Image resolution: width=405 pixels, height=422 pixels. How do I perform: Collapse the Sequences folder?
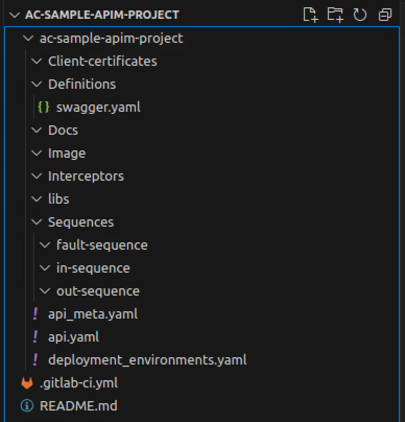tap(36, 221)
